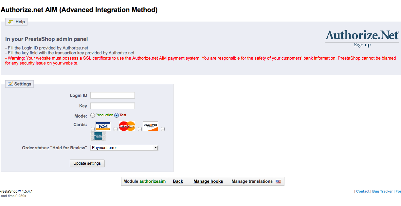Image resolution: width=401 pixels, height=206 pixels.
Task: Enable the Discover card checkbox
Action: [140, 129]
